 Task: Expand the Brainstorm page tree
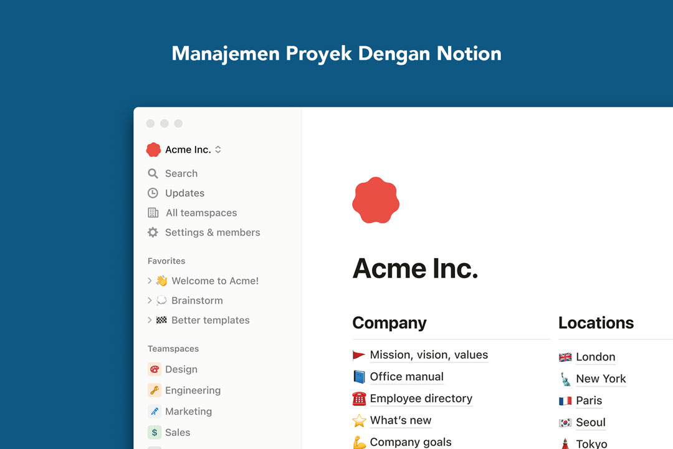(150, 301)
